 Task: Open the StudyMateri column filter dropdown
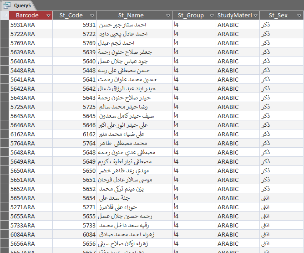point(255,15)
